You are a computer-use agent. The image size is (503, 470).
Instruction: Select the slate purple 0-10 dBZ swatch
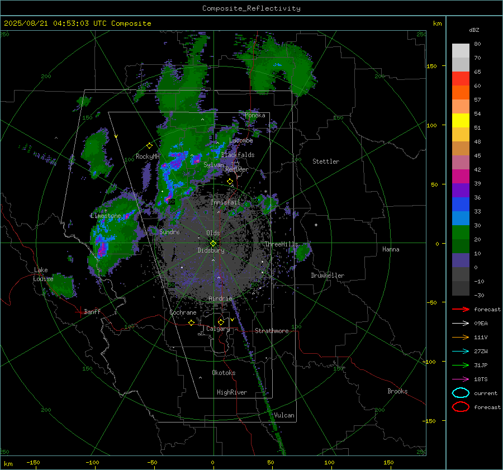(461, 260)
